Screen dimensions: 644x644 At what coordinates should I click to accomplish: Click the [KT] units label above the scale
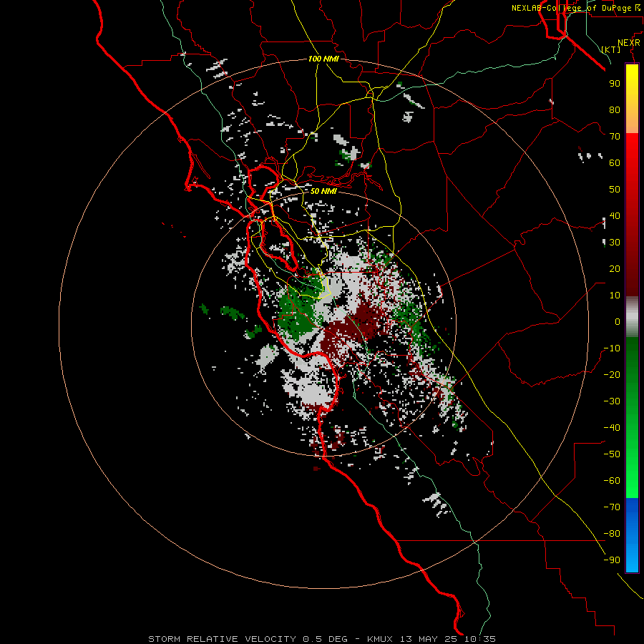[x=611, y=49]
